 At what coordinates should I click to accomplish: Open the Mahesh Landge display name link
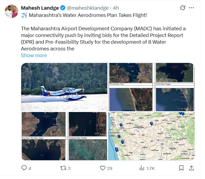[40, 8]
